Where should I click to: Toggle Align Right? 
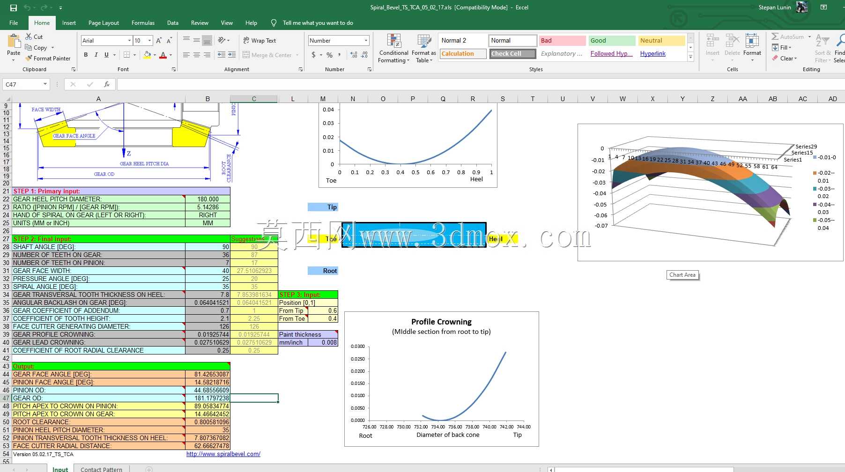[x=207, y=55]
